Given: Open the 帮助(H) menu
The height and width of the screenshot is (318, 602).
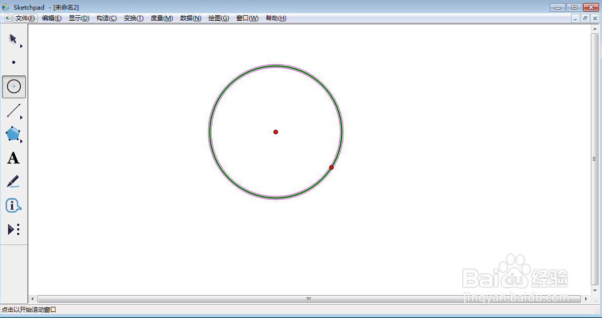Looking at the screenshot, I should click(276, 18).
